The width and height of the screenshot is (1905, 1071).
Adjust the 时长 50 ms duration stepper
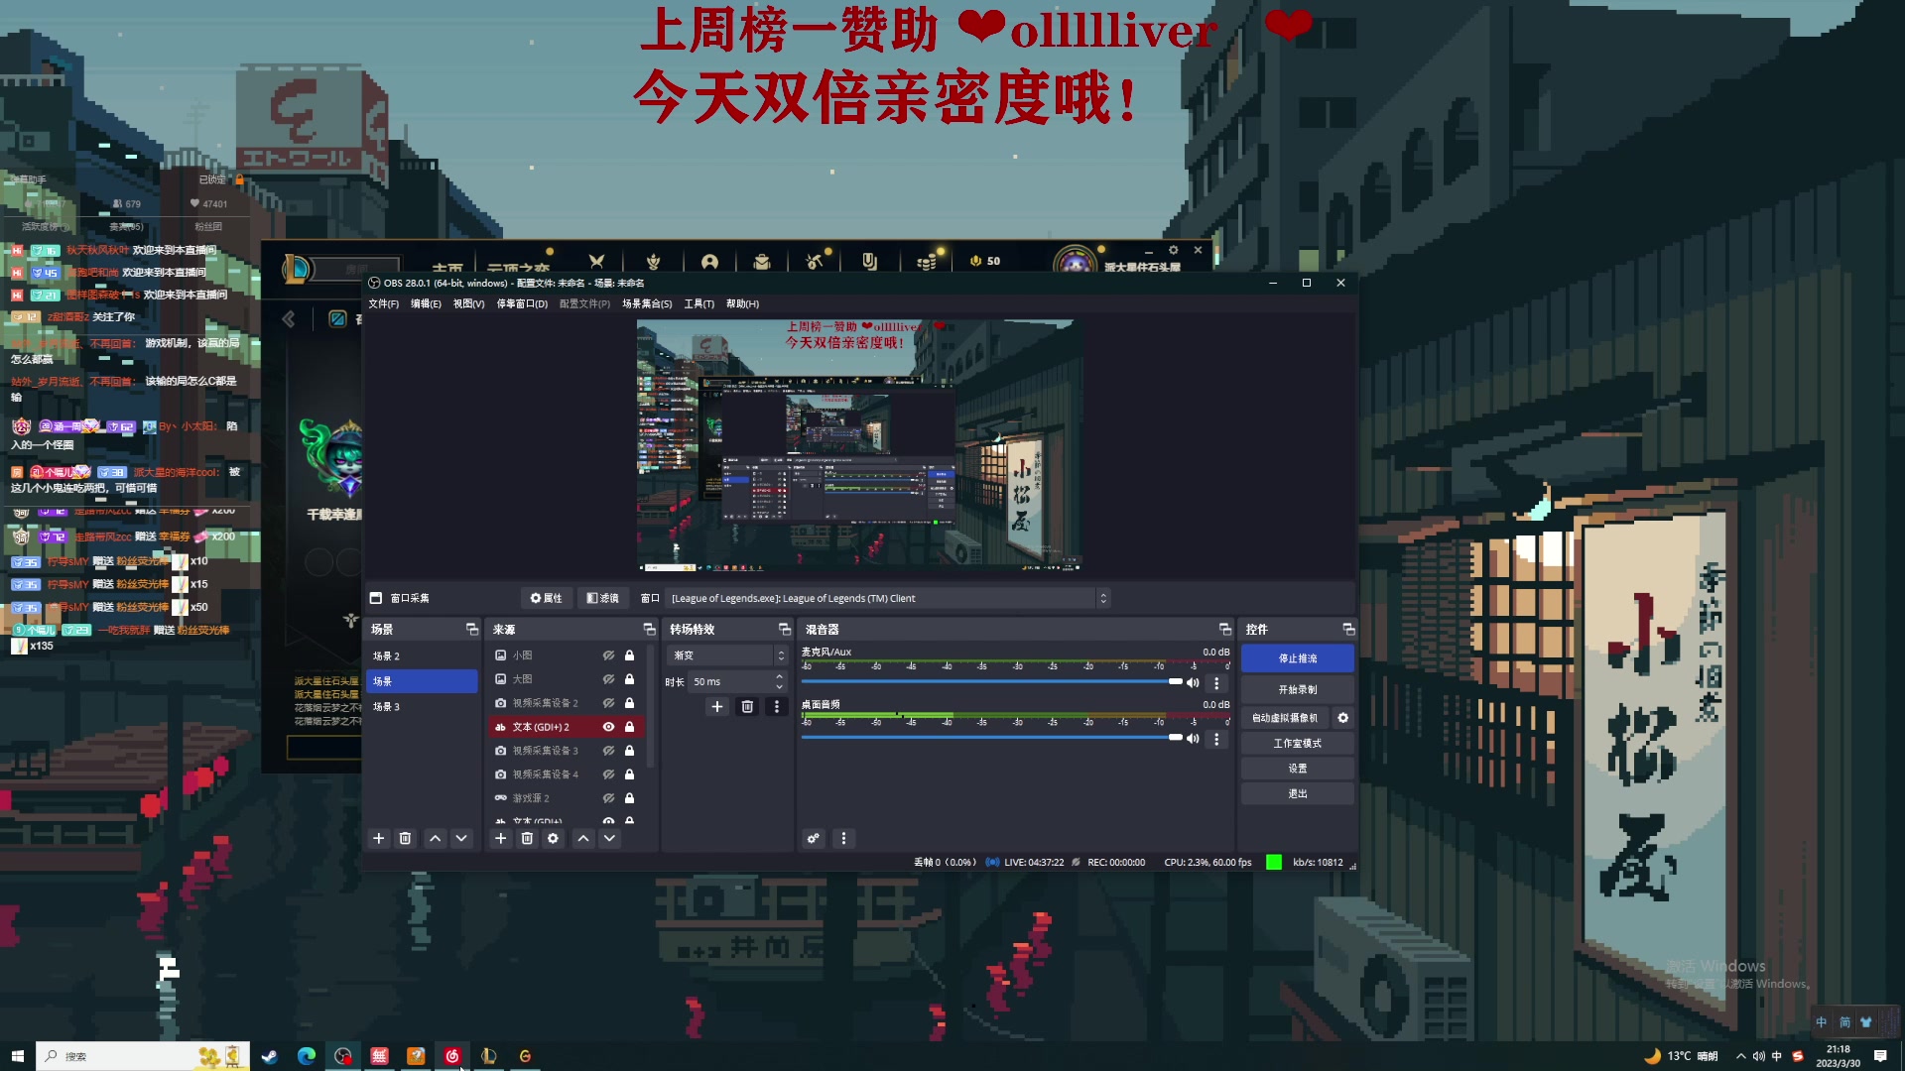(779, 681)
